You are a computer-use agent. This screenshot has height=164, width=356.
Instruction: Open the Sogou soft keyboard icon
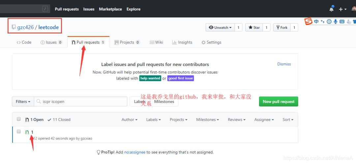pyautogui.click(x=342, y=21)
